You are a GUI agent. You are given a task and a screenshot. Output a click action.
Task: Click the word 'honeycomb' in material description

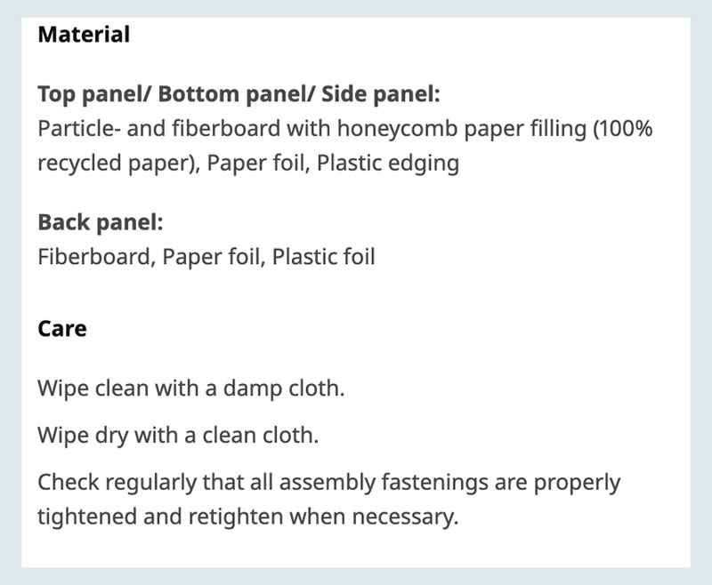click(397, 129)
